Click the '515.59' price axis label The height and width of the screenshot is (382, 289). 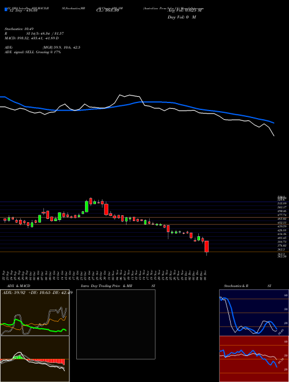(282, 203)
